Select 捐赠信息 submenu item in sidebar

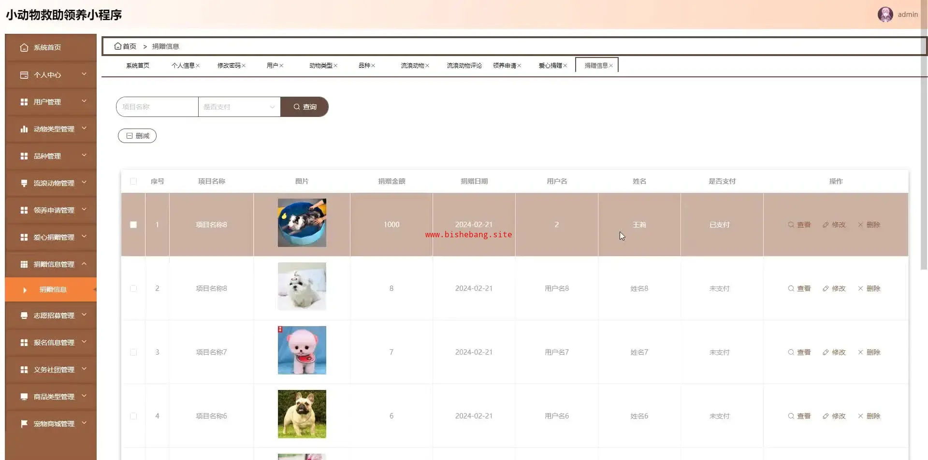[51, 289]
